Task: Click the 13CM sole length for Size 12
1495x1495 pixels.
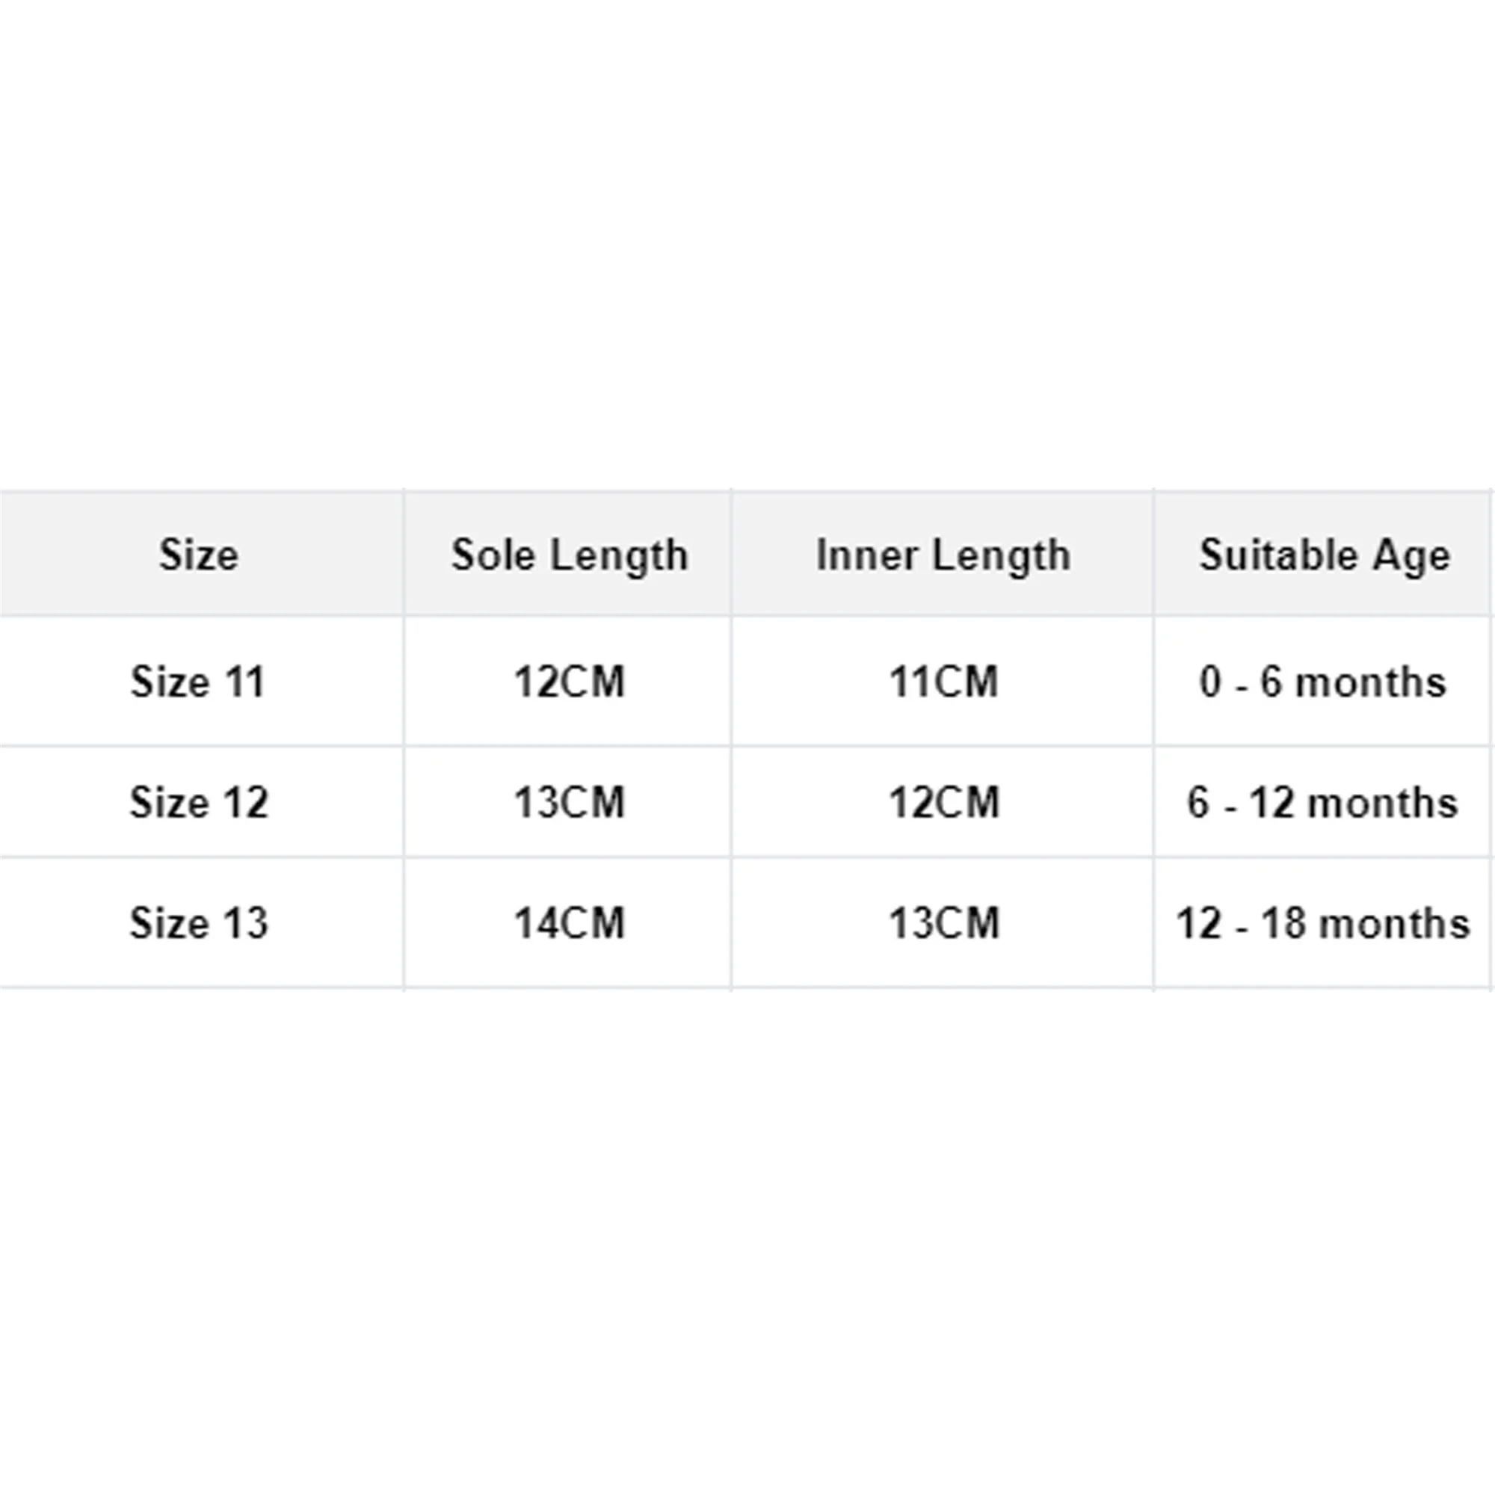Action: pyautogui.click(x=569, y=801)
